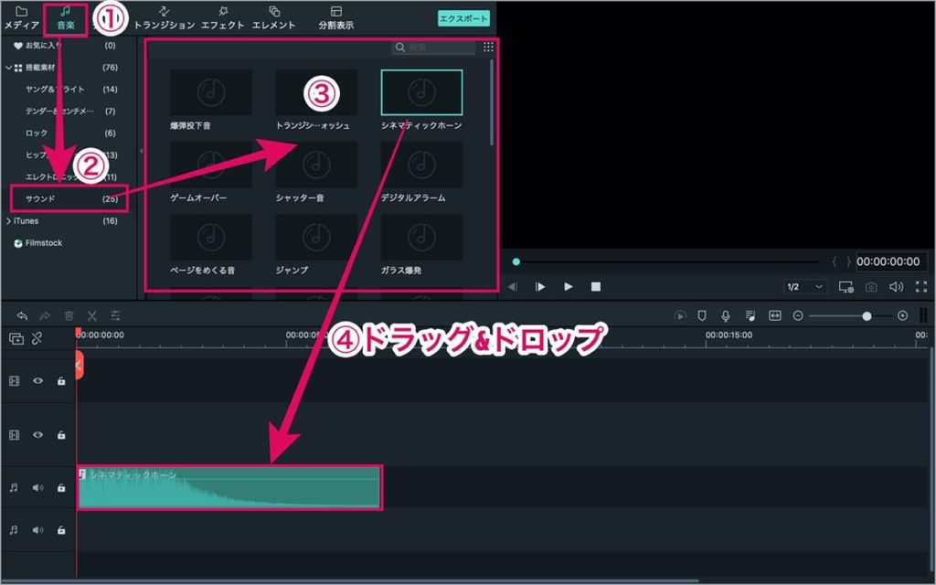
Task: Click the mark-out right brace icon
Action: (848, 261)
